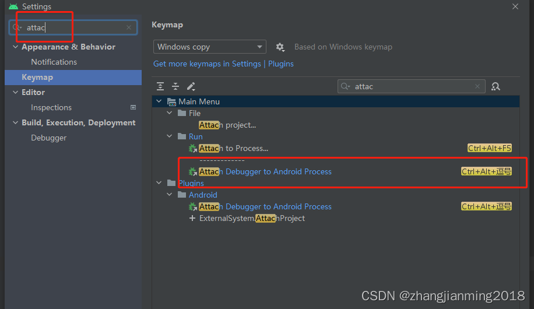Click the search icon in keymap filter box
534x309 pixels.
(x=345, y=86)
